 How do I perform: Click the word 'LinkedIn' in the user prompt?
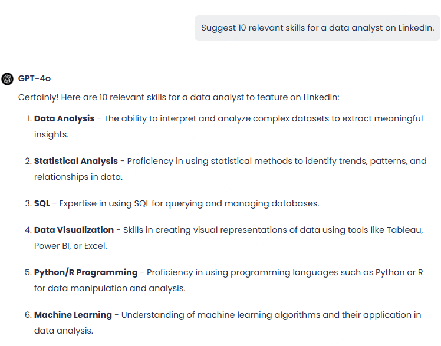(x=415, y=28)
